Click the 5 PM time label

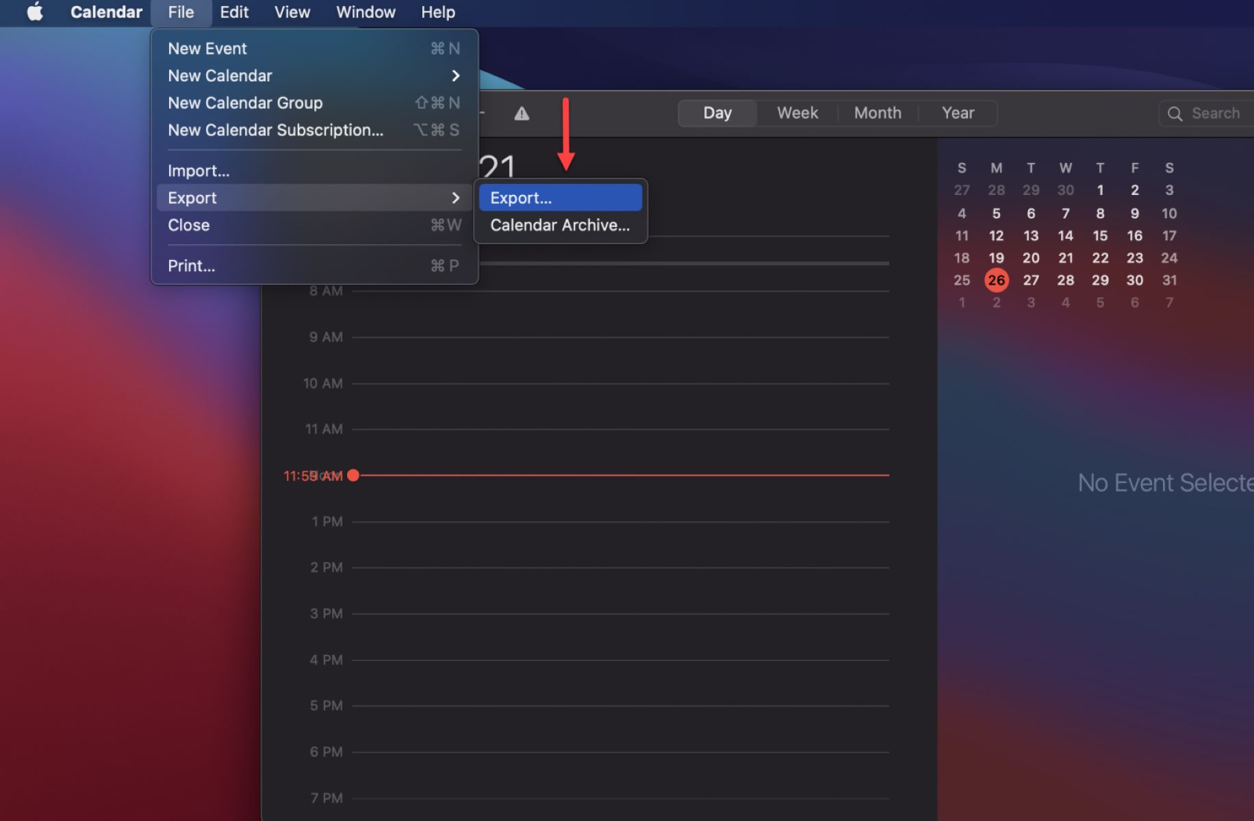point(327,705)
